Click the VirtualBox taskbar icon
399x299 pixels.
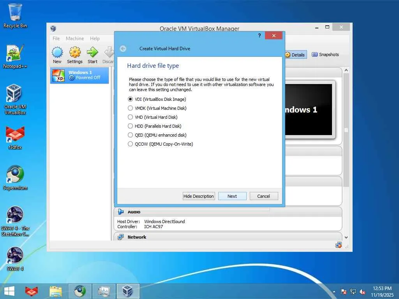pos(128,291)
